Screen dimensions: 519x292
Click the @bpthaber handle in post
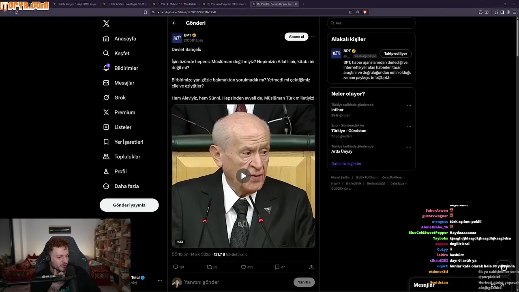[193, 41]
